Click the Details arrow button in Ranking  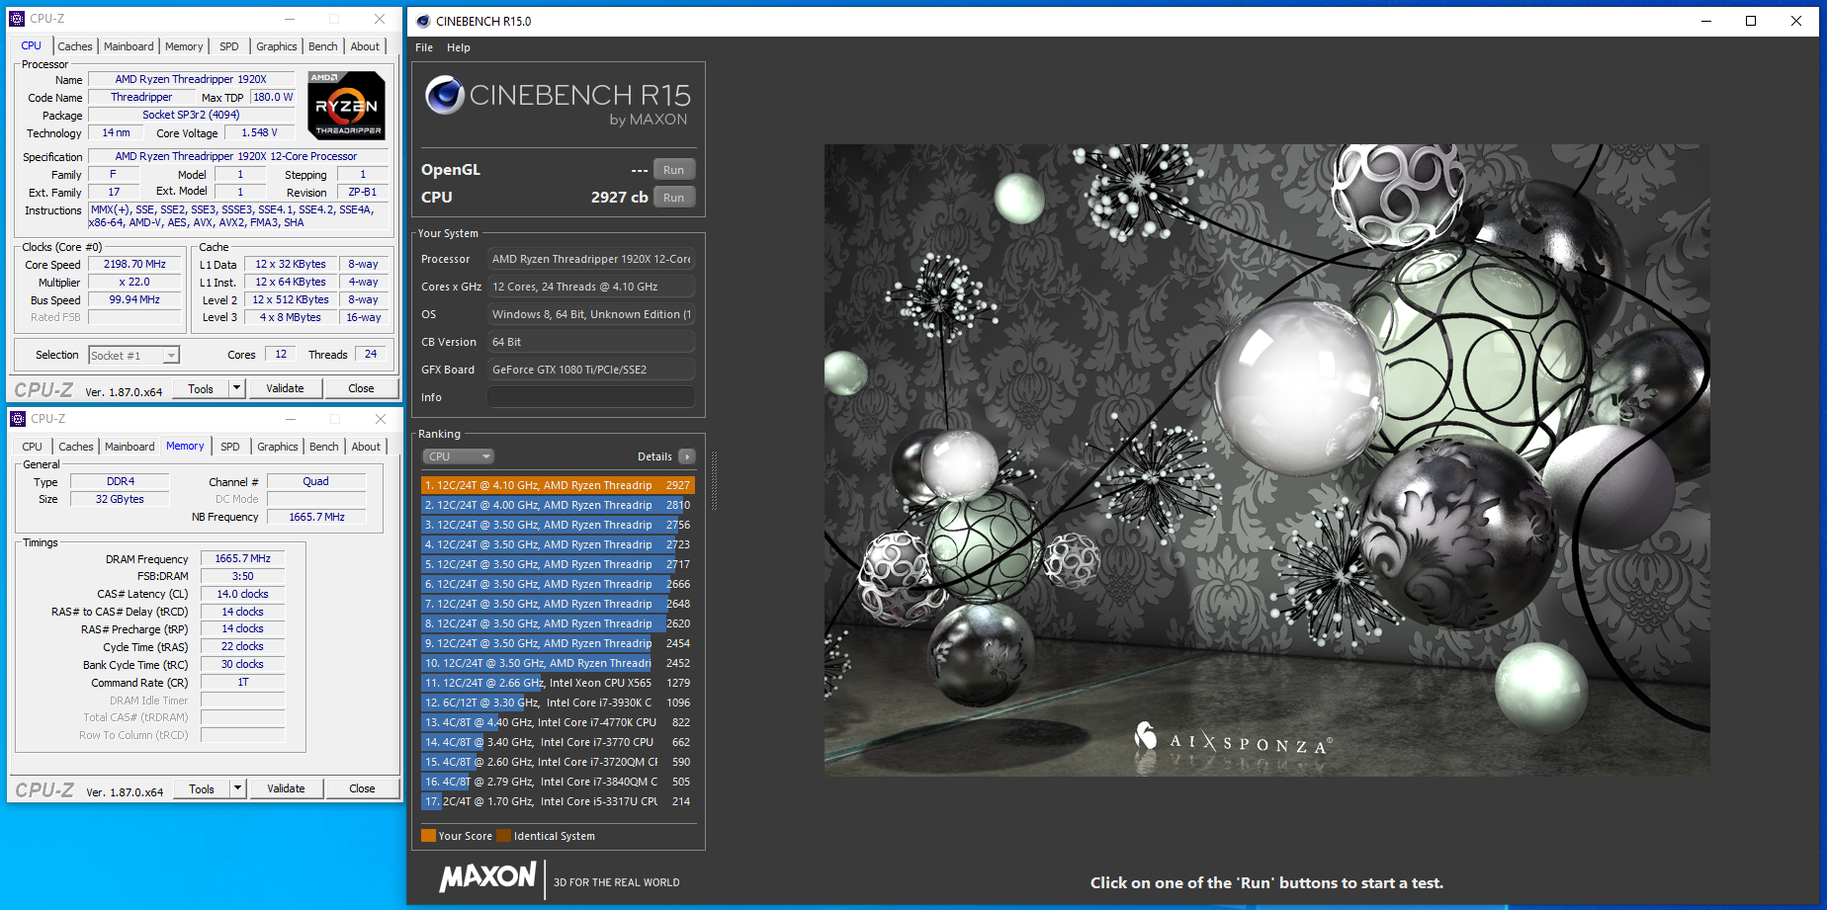[687, 456]
